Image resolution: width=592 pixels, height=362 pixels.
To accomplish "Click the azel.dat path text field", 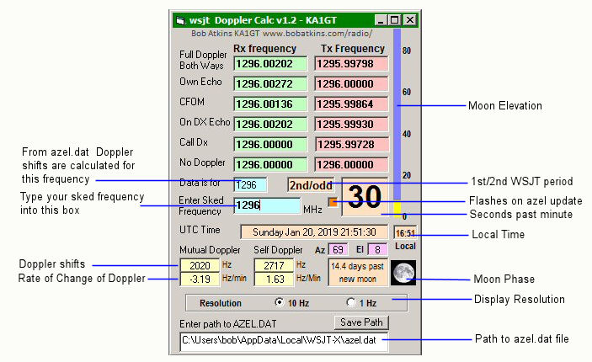I will point(284,341).
